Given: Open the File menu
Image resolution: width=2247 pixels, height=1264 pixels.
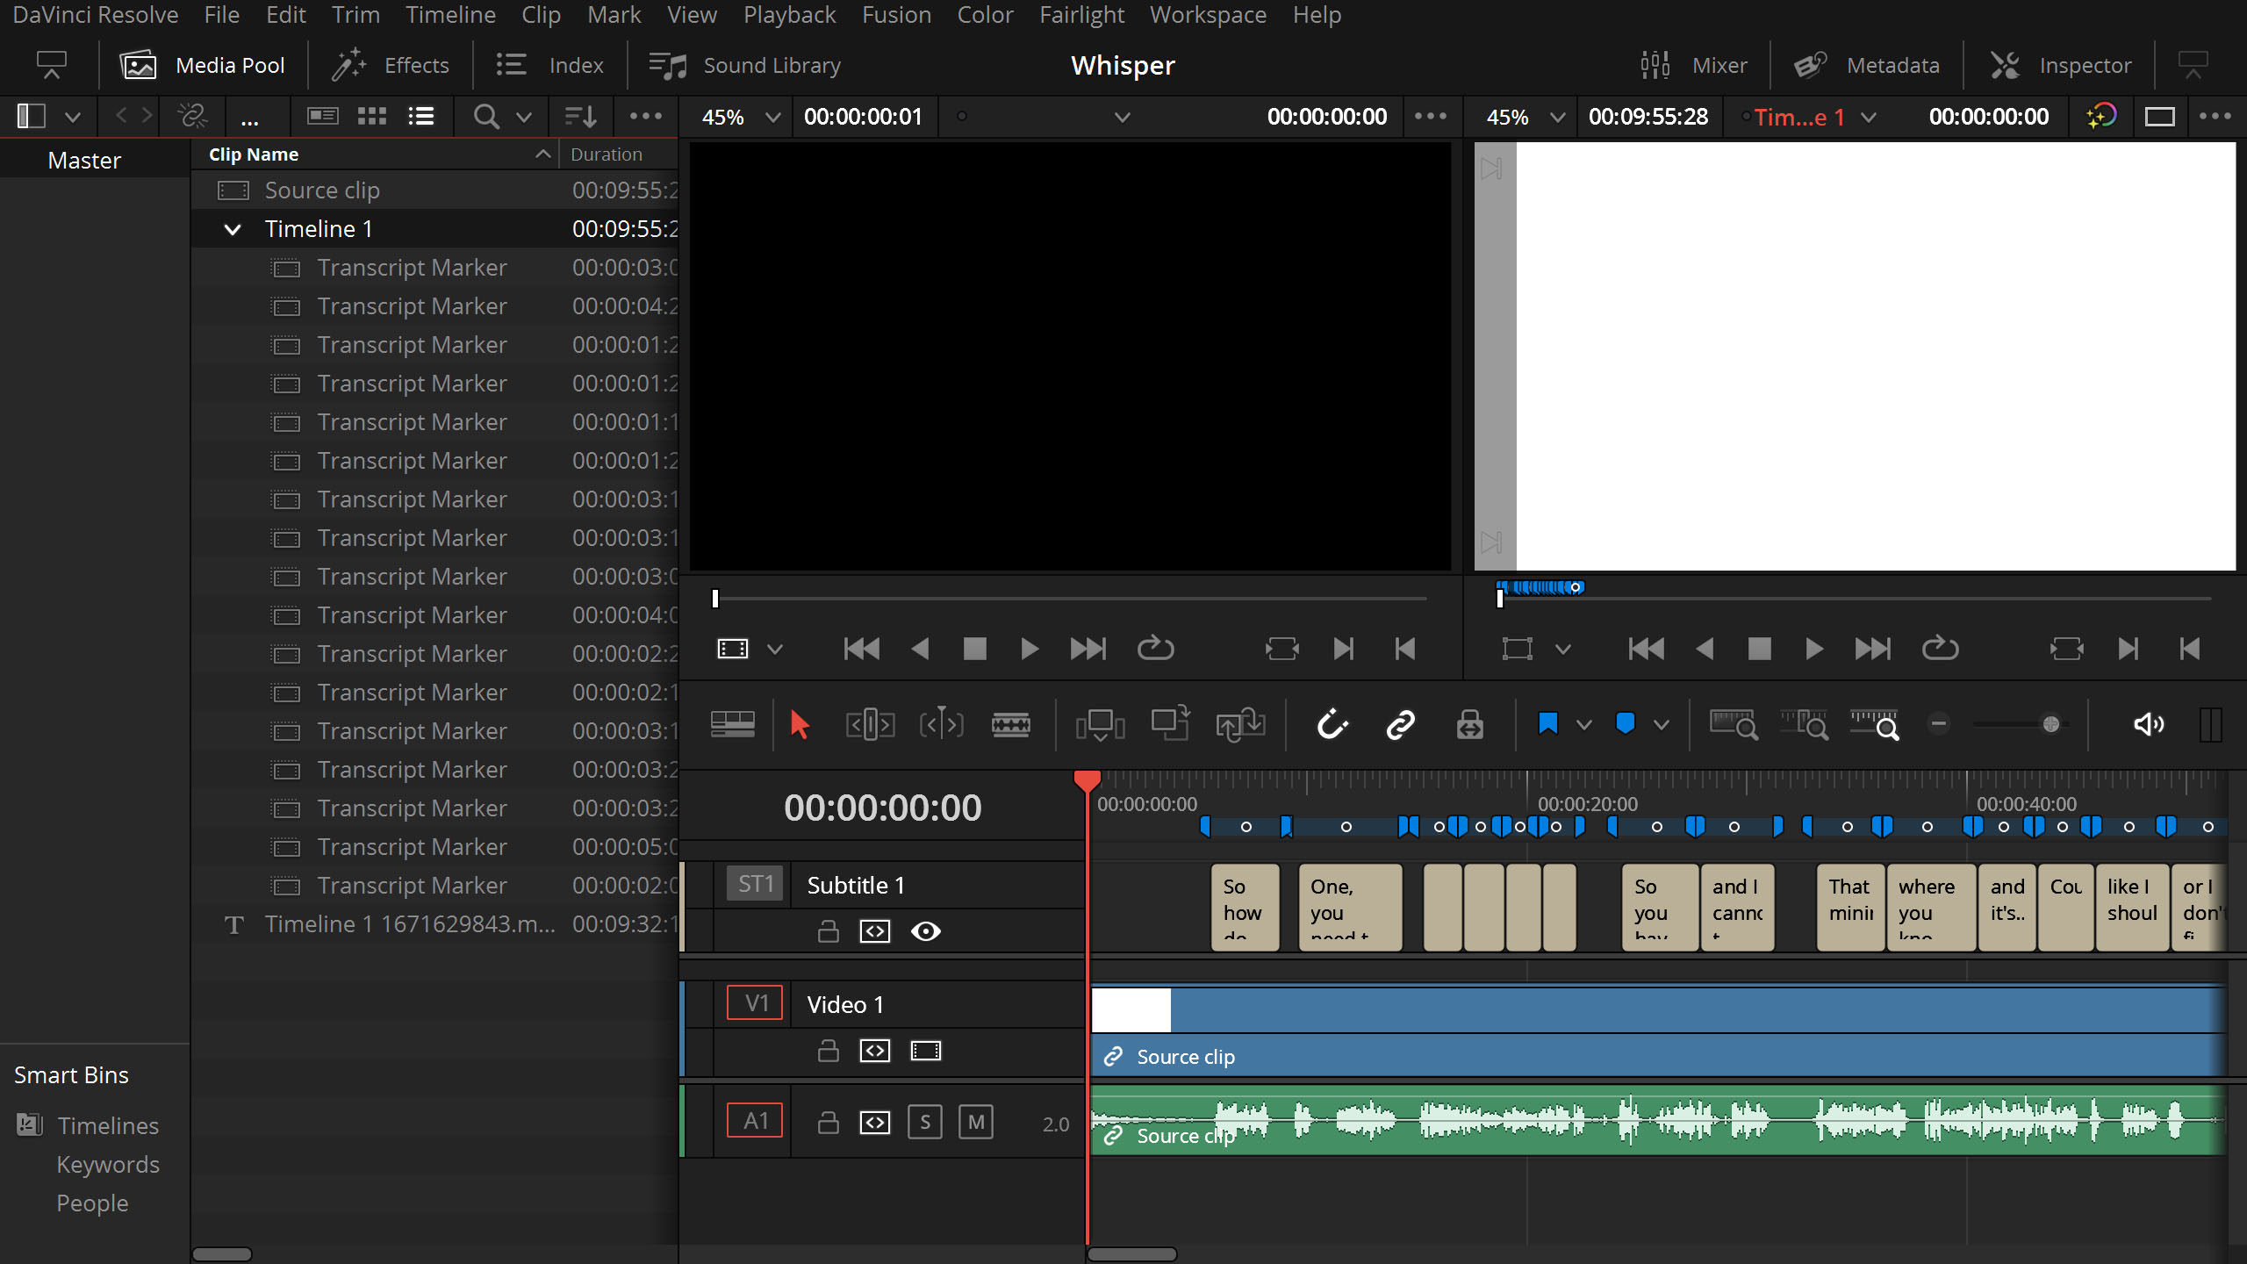Looking at the screenshot, I should (x=221, y=15).
